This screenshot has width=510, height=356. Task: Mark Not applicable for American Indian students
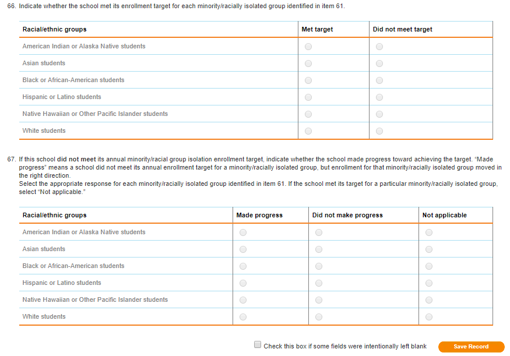point(429,232)
